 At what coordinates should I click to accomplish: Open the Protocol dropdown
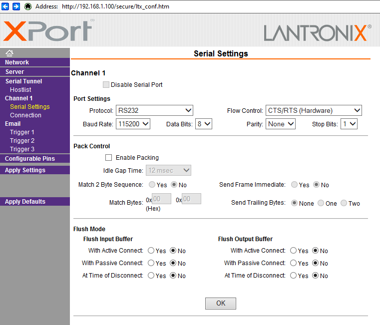click(x=154, y=110)
